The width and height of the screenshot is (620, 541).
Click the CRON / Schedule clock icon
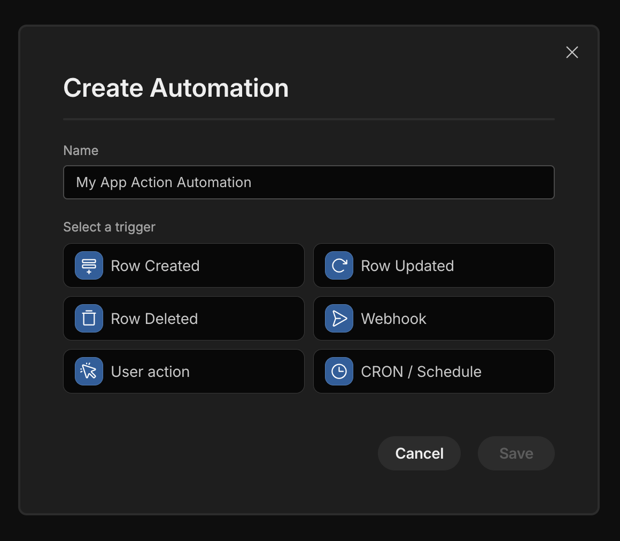(x=339, y=372)
